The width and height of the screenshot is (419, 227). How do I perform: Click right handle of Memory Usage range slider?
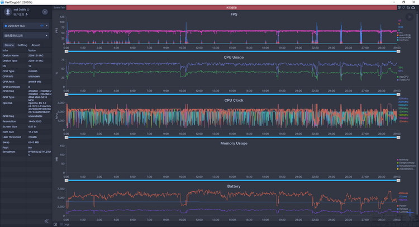398,181
